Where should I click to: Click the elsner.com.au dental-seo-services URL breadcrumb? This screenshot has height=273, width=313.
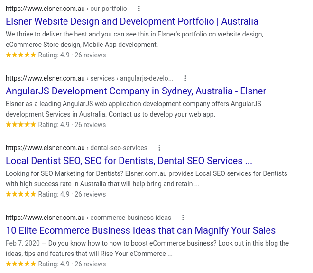point(76,148)
